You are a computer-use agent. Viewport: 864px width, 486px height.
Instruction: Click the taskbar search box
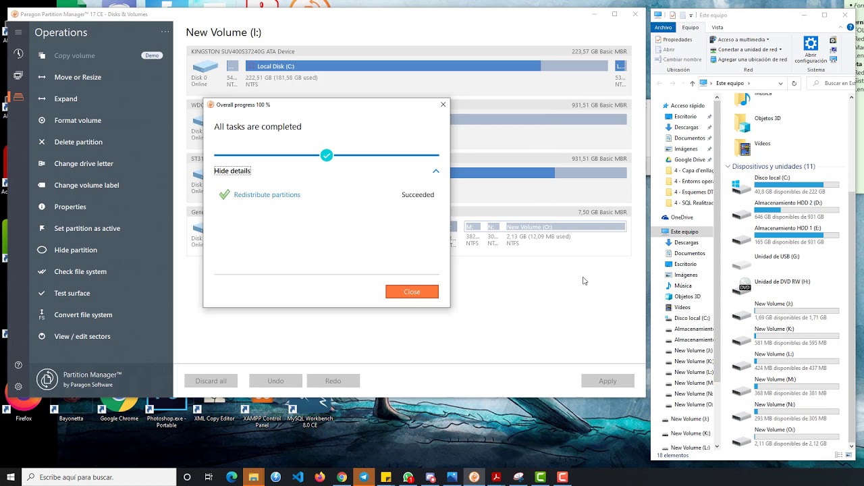[100, 477]
